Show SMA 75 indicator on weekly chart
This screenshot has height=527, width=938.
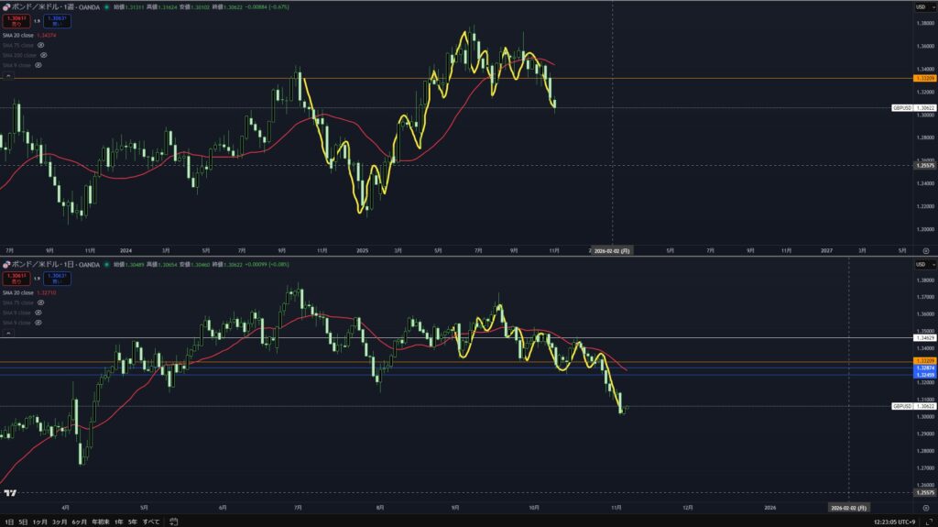click(x=41, y=45)
